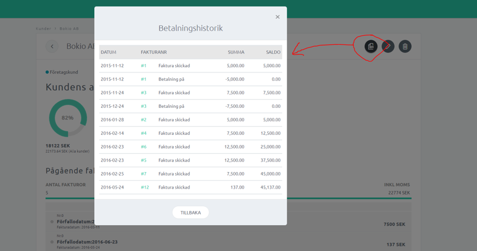The height and width of the screenshot is (251, 477).
Task: Click the delete trash icon
Action: pyautogui.click(x=405, y=47)
